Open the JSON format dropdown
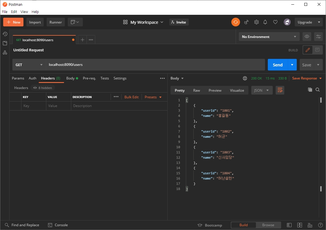 [x=262, y=90]
